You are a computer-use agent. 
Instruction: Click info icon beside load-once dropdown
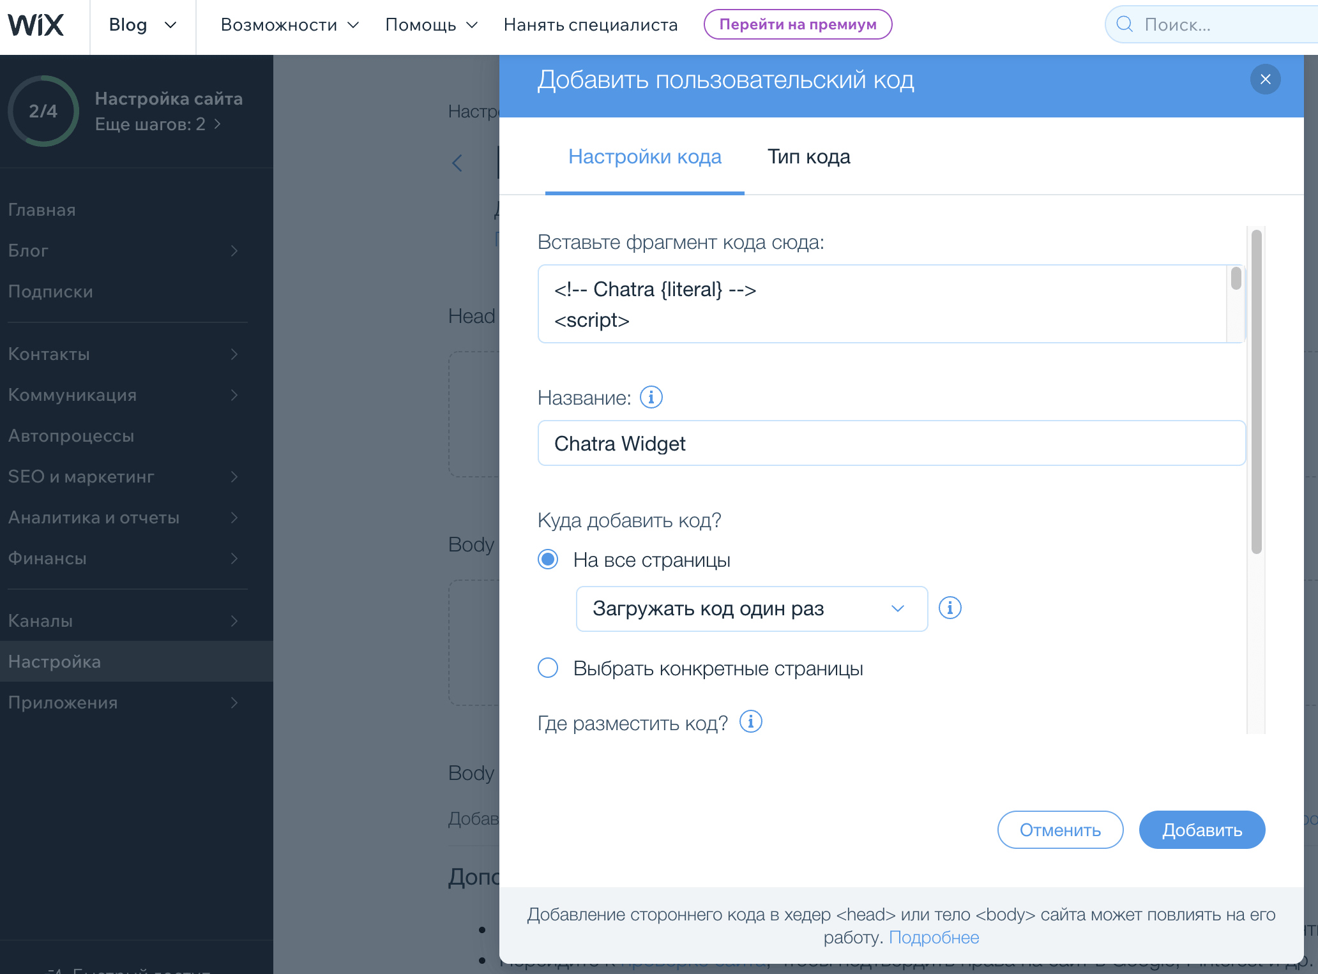pyautogui.click(x=950, y=608)
